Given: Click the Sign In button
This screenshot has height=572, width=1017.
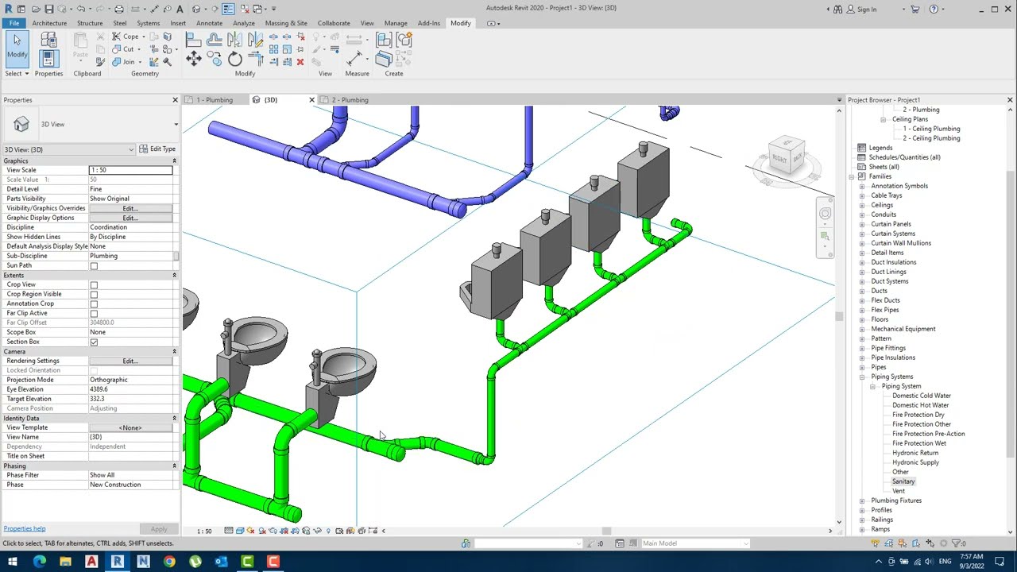Looking at the screenshot, I should coord(861,9).
